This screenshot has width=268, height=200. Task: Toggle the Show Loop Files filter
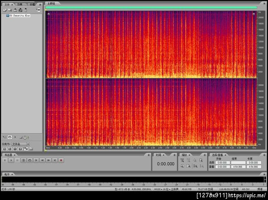click(x=10, y=149)
